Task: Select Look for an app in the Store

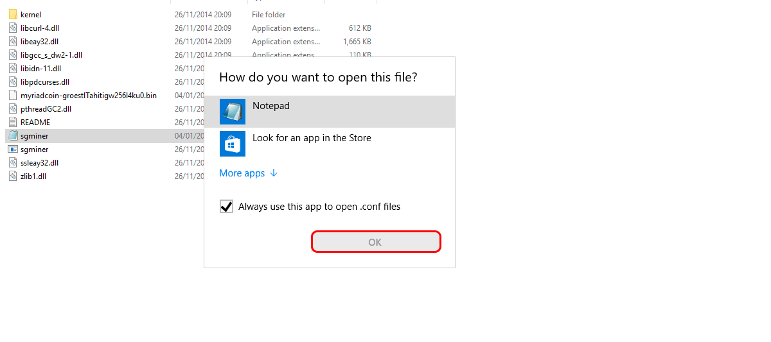Action: click(330, 143)
